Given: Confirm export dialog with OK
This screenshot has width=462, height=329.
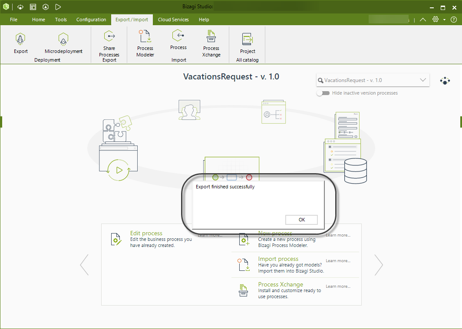Looking at the screenshot, I should point(301,220).
